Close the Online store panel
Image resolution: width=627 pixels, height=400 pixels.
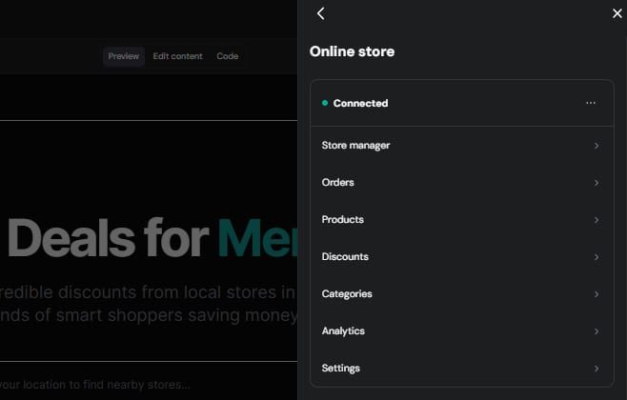click(617, 13)
